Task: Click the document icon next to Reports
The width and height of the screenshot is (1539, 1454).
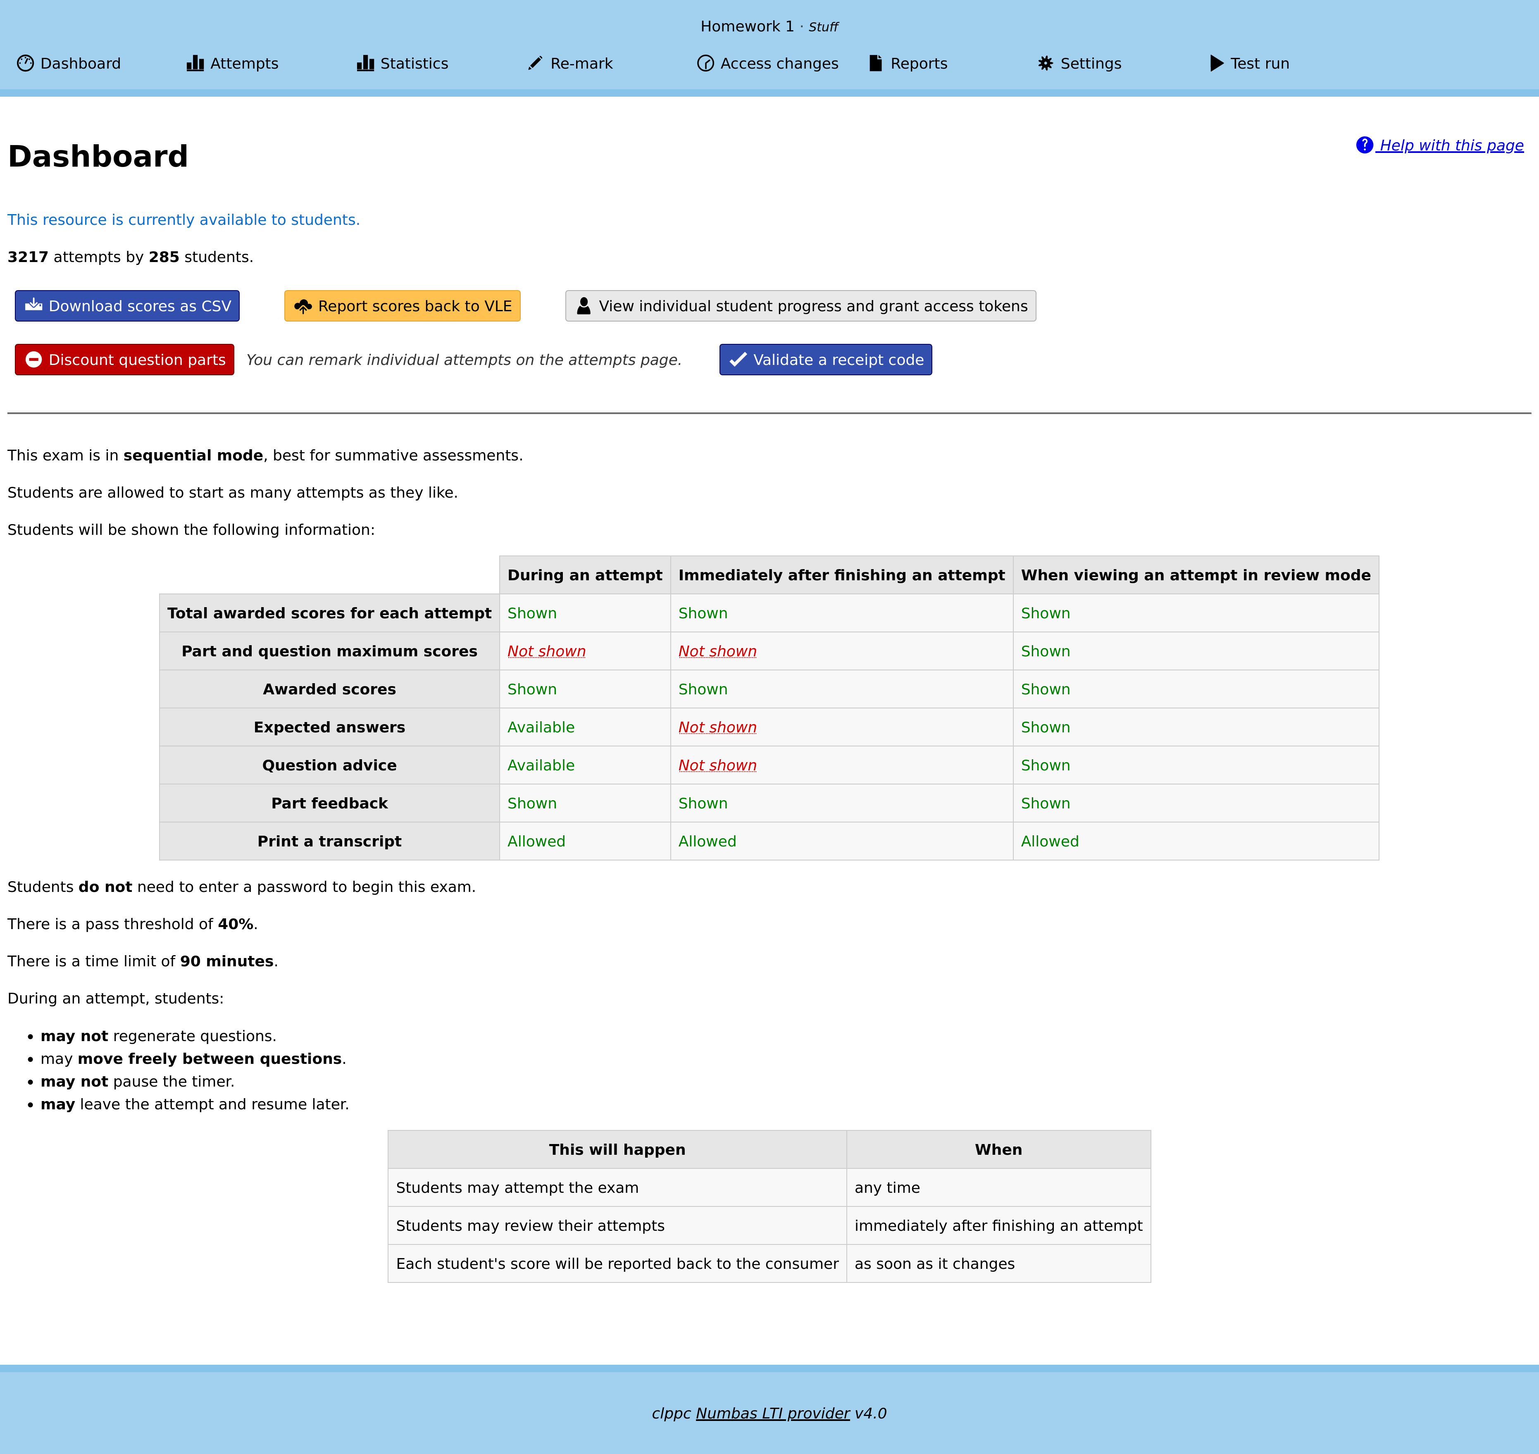Action: (x=875, y=63)
